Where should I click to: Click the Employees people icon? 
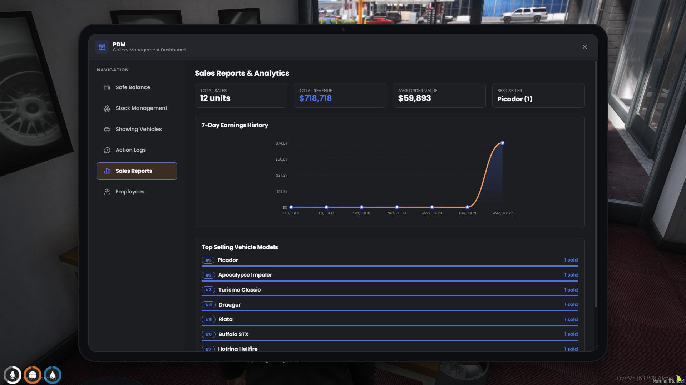(x=107, y=192)
